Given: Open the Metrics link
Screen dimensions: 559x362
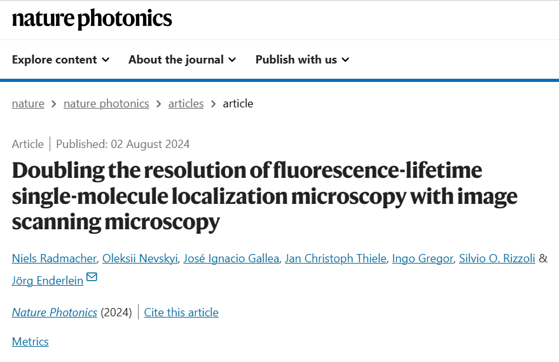Looking at the screenshot, I should [x=31, y=342].
